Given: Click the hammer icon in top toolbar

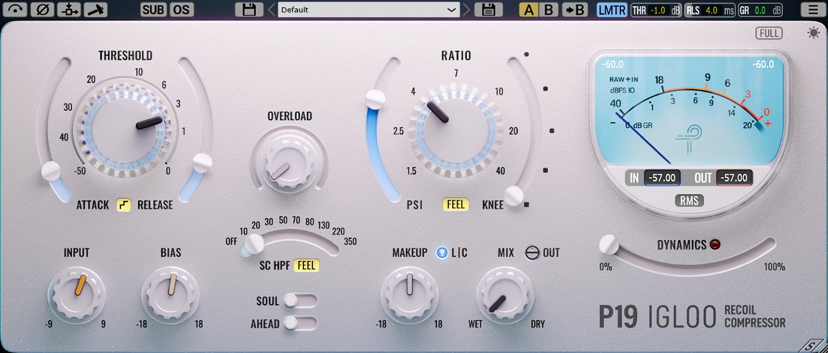Looking at the screenshot, I should coord(95,9).
